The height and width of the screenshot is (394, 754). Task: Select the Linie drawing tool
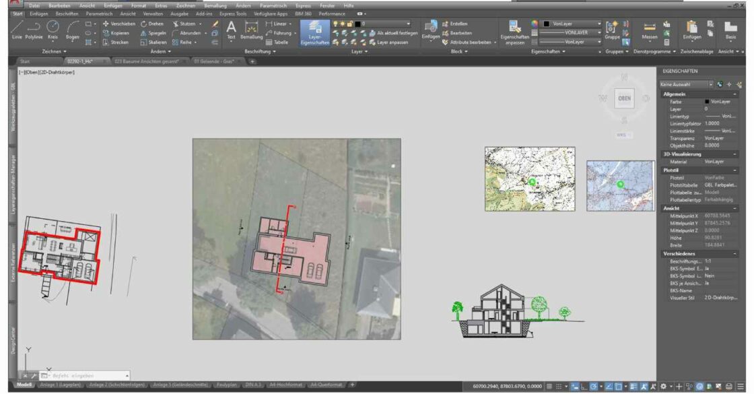pos(17,30)
